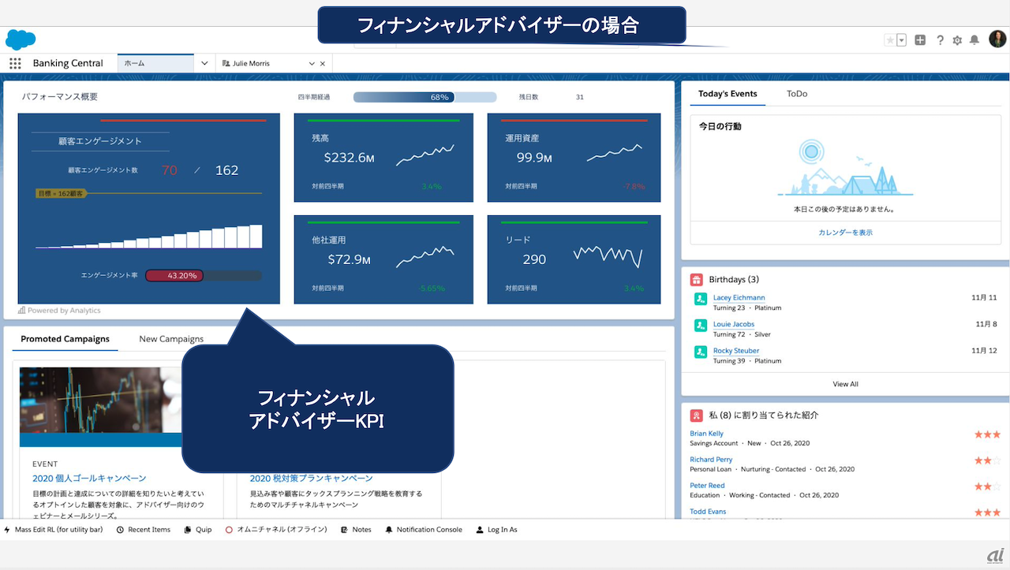The image size is (1010, 570).
Task: Click the 目標 = 162顧客 target label
Action: [62, 193]
